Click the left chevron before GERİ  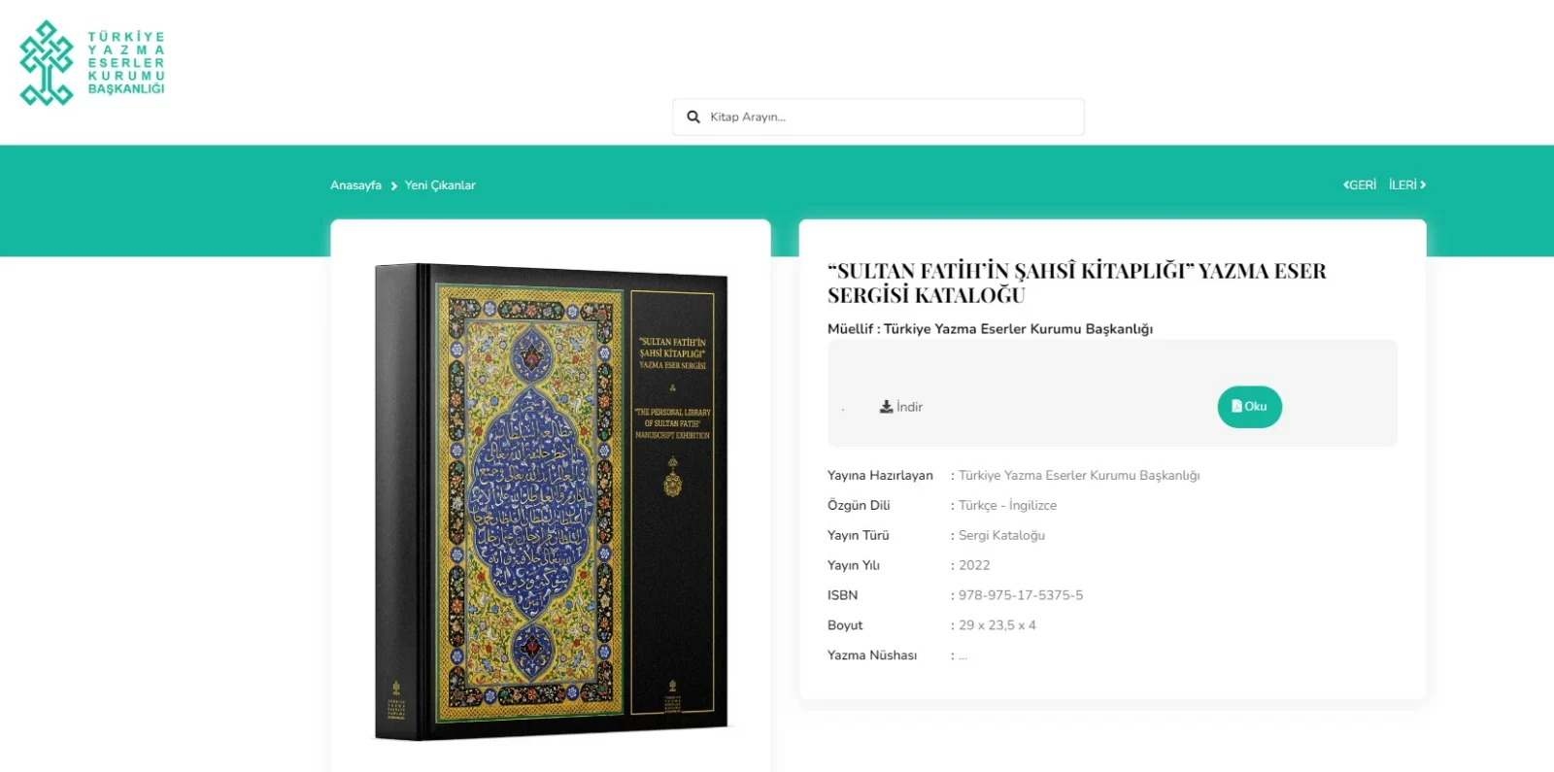click(x=1345, y=185)
